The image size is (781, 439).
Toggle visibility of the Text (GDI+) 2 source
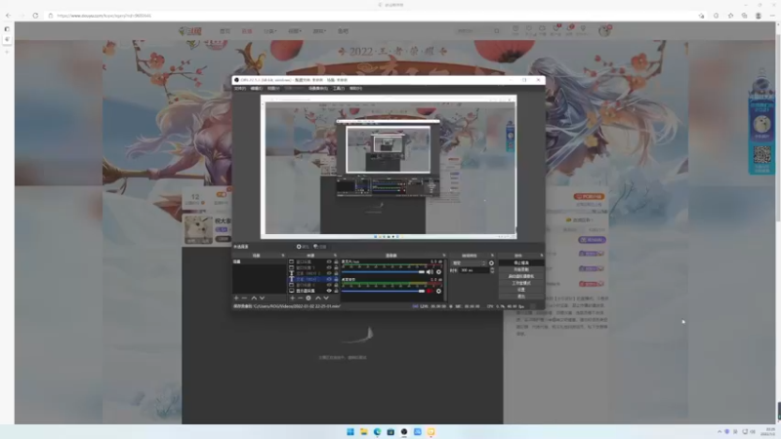[329, 273]
